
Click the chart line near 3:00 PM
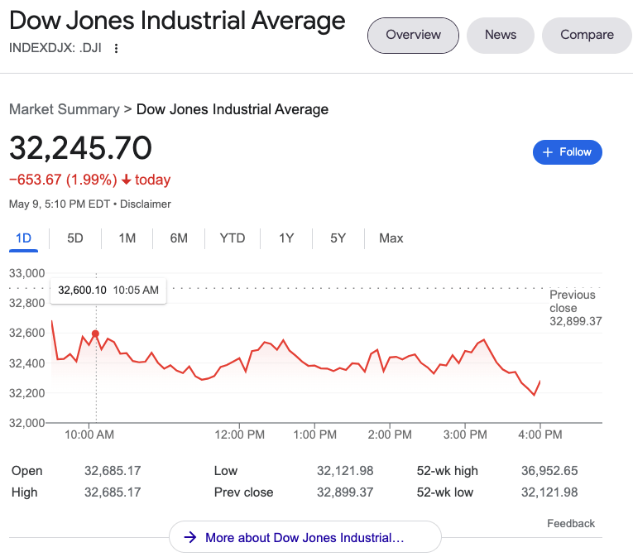coord(466,352)
